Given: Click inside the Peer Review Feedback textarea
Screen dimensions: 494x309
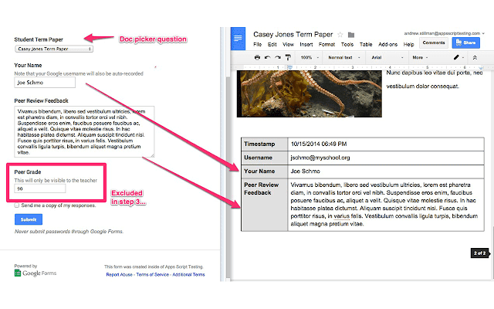Looking at the screenshot, I should 84,132.
